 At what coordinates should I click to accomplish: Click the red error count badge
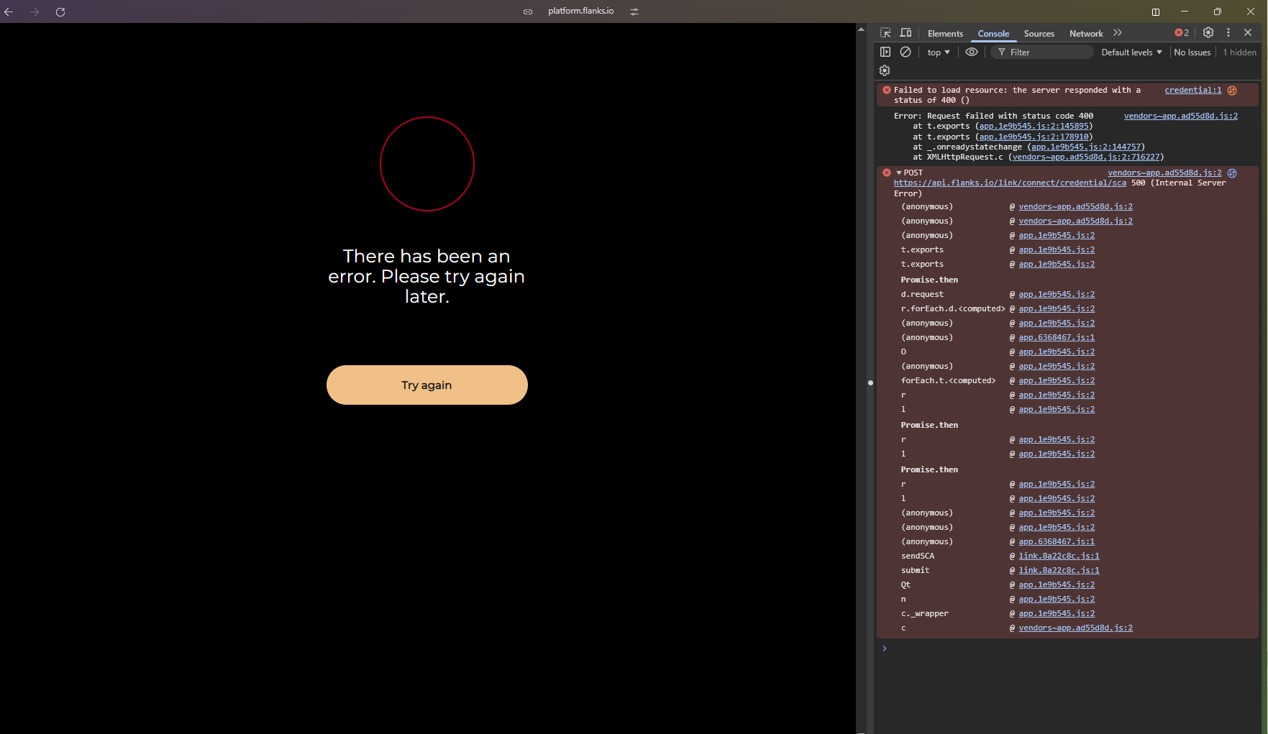[1182, 33]
